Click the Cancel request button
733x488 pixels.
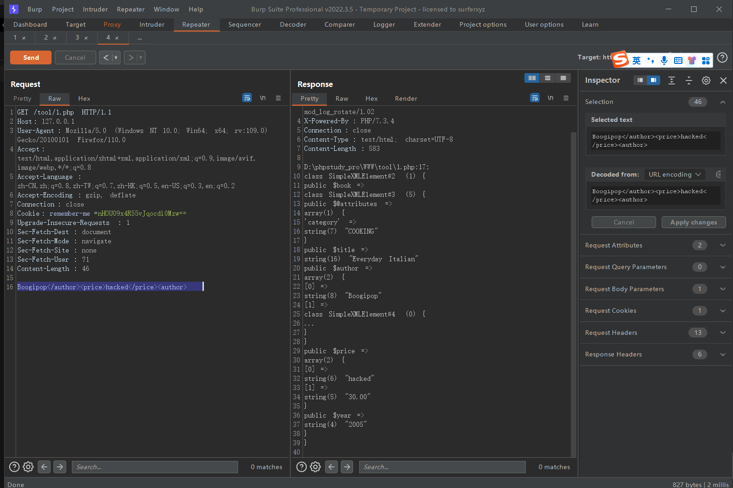tap(75, 57)
